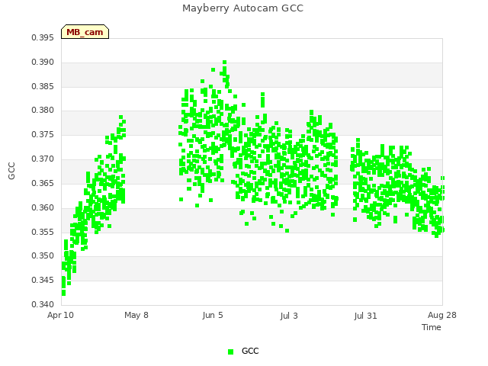
Task: Click the 0.390 y-axis value
Action: tap(43, 63)
